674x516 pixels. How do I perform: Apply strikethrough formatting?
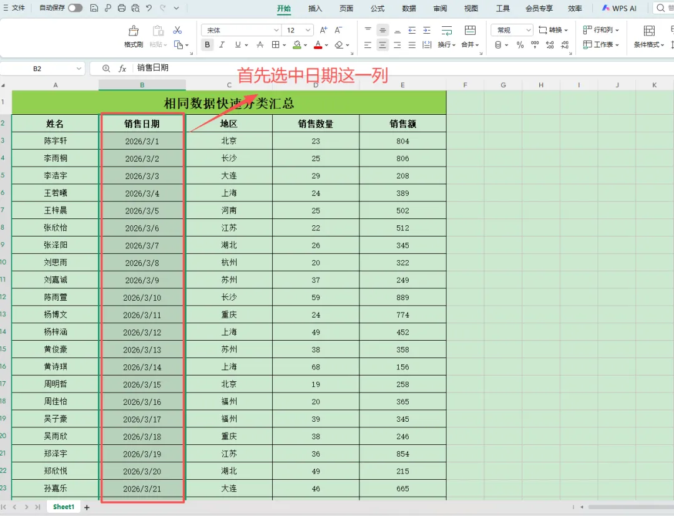point(260,45)
